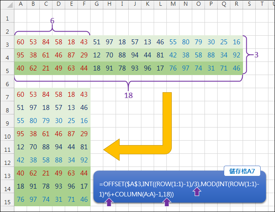275x212 pixels.
Task: Click cell A4 containing 95
Action: coord(20,55)
